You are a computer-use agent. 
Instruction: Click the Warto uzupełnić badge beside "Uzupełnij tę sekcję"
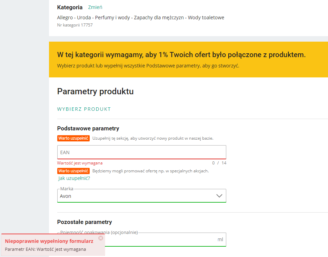(73, 138)
